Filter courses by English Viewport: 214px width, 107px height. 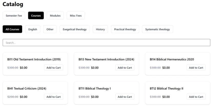tap(33, 29)
